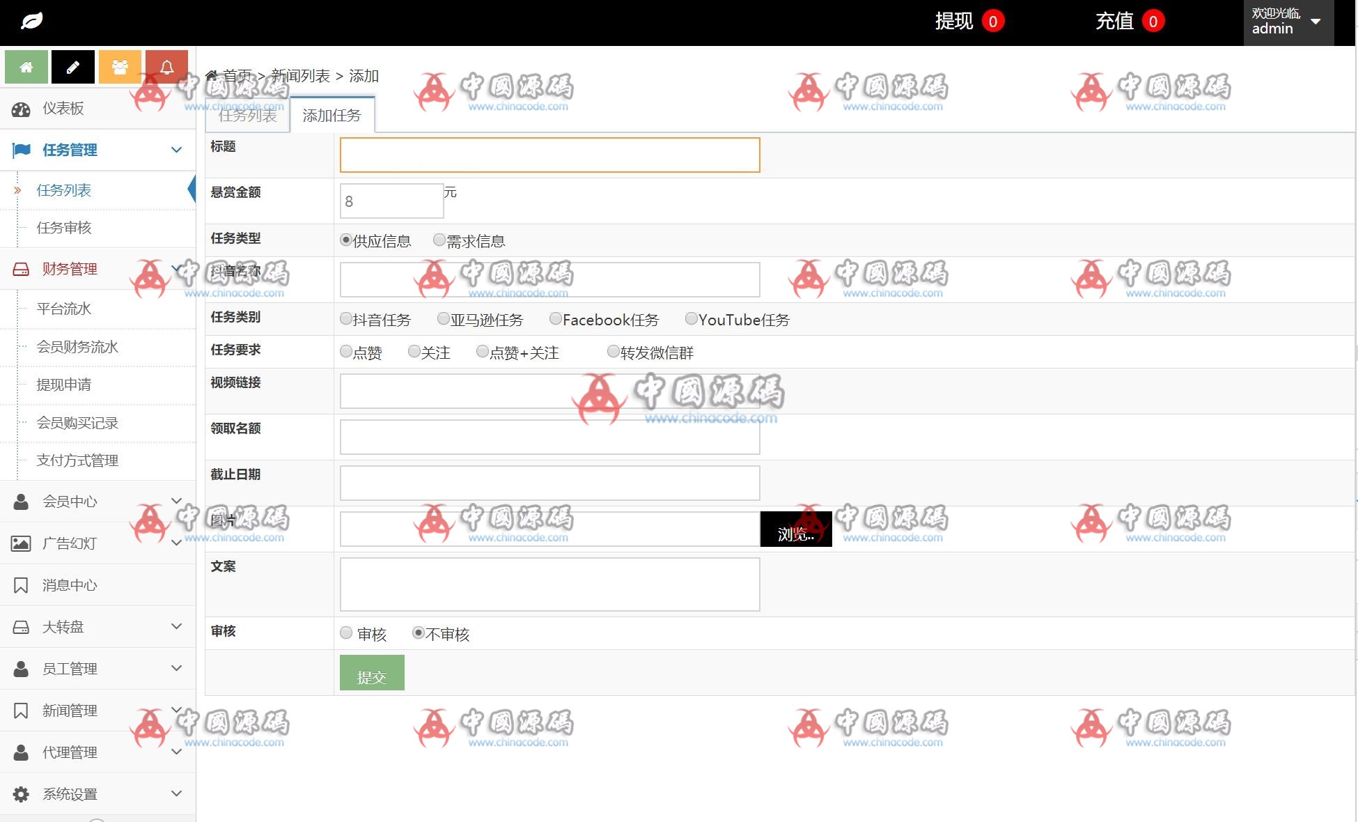1358x822 pixels.
Task: Open 会员财务流水 sidebar item
Action: pos(77,347)
